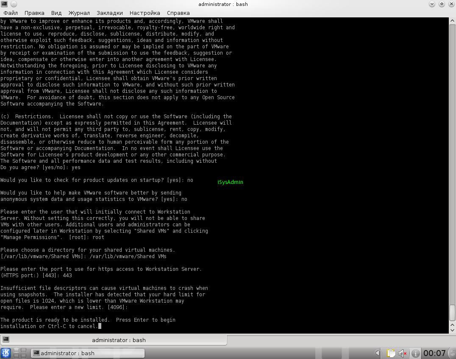Select the 'administrator : bash' terminal tab

click(114, 340)
